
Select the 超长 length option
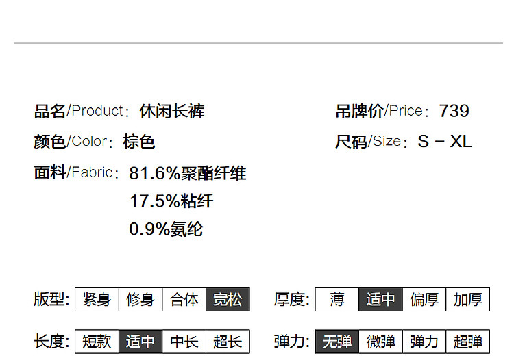click(228, 342)
